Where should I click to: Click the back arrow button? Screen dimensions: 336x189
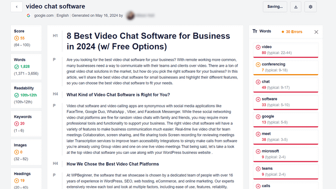(x=16, y=6)
